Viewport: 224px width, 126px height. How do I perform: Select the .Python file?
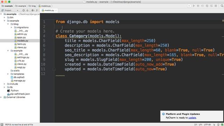tap(13, 91)
